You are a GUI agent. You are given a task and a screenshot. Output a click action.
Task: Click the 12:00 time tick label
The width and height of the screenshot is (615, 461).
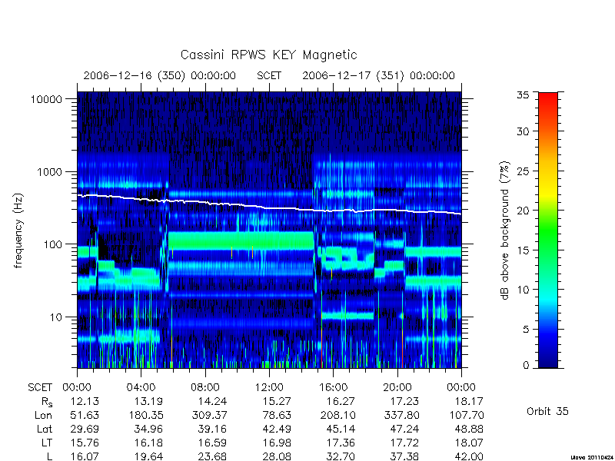269,387
